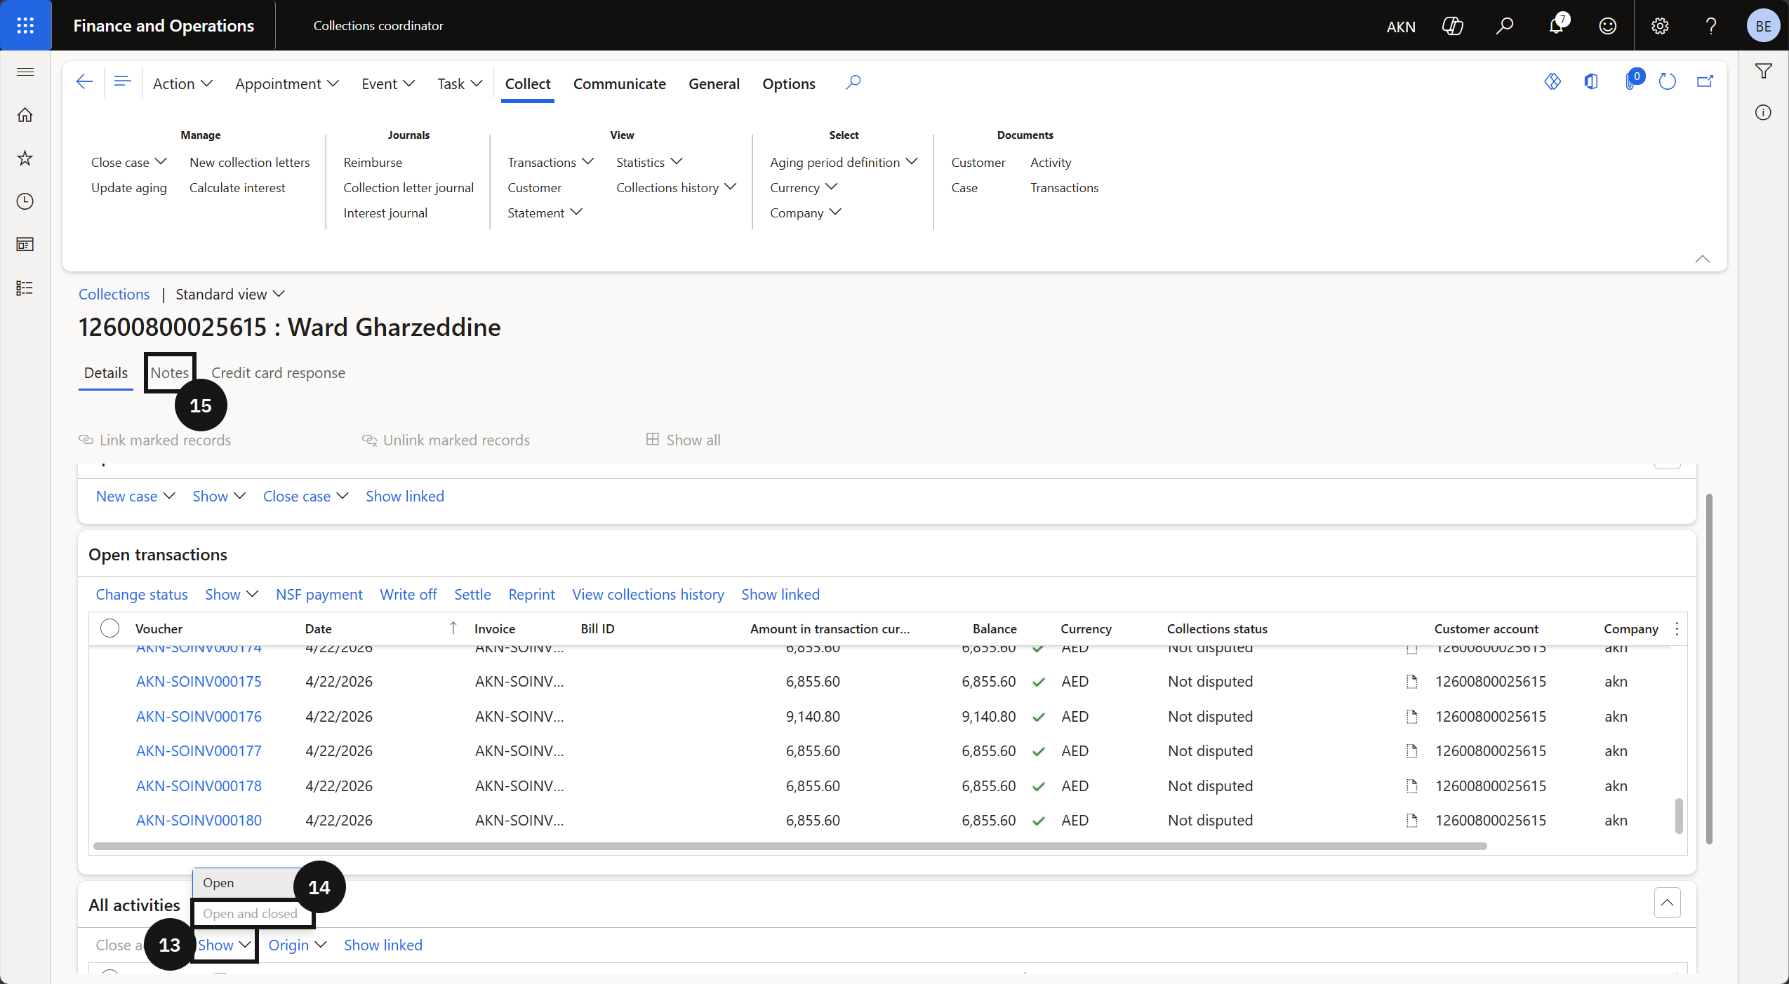Expand the Action menu
Screen dimensions: 1789x984
click(x=182, y=83)
